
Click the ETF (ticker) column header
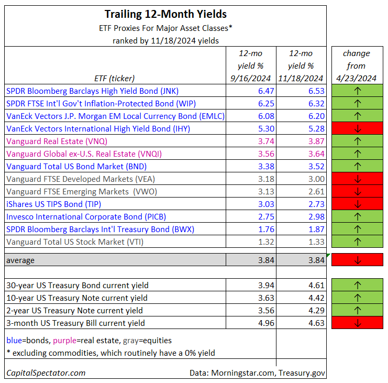coord(114,79)
